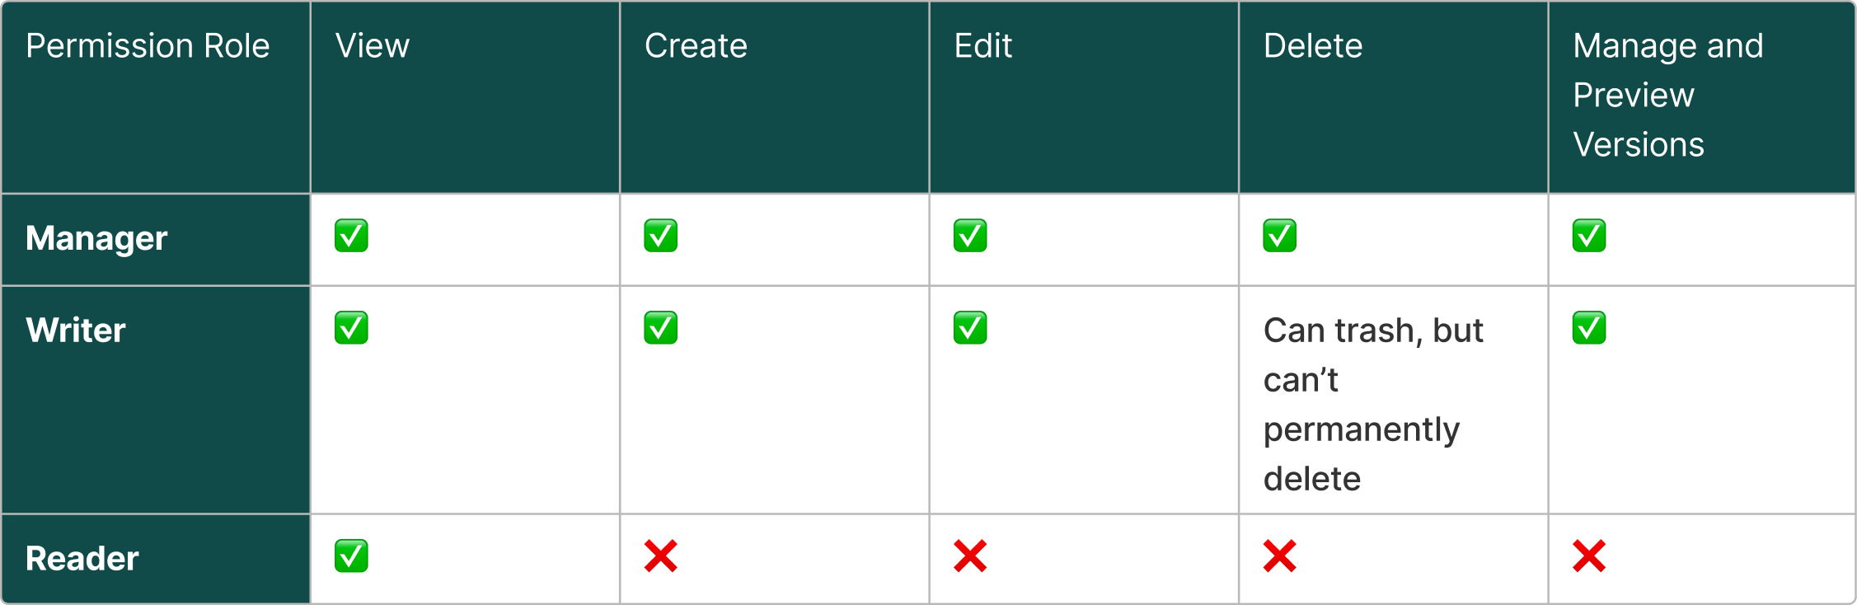Click the Writer Manage Versions green checkmark
This screenshot has width=1857, height=605.
(x=1588, y=328)
